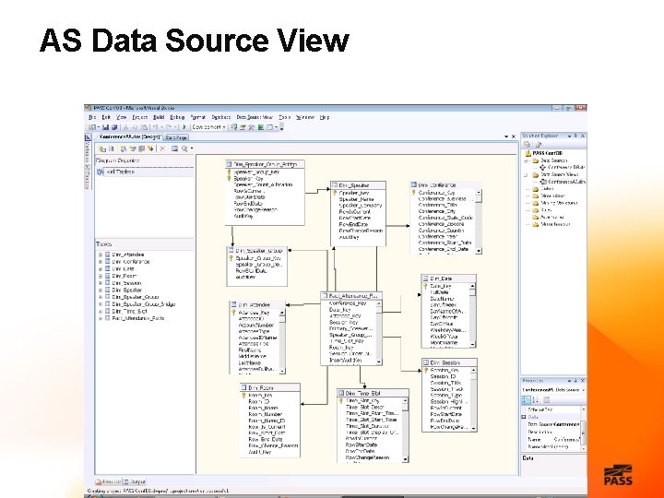Click the pin icon on Solution Explorer title

[x=575, y=136]
